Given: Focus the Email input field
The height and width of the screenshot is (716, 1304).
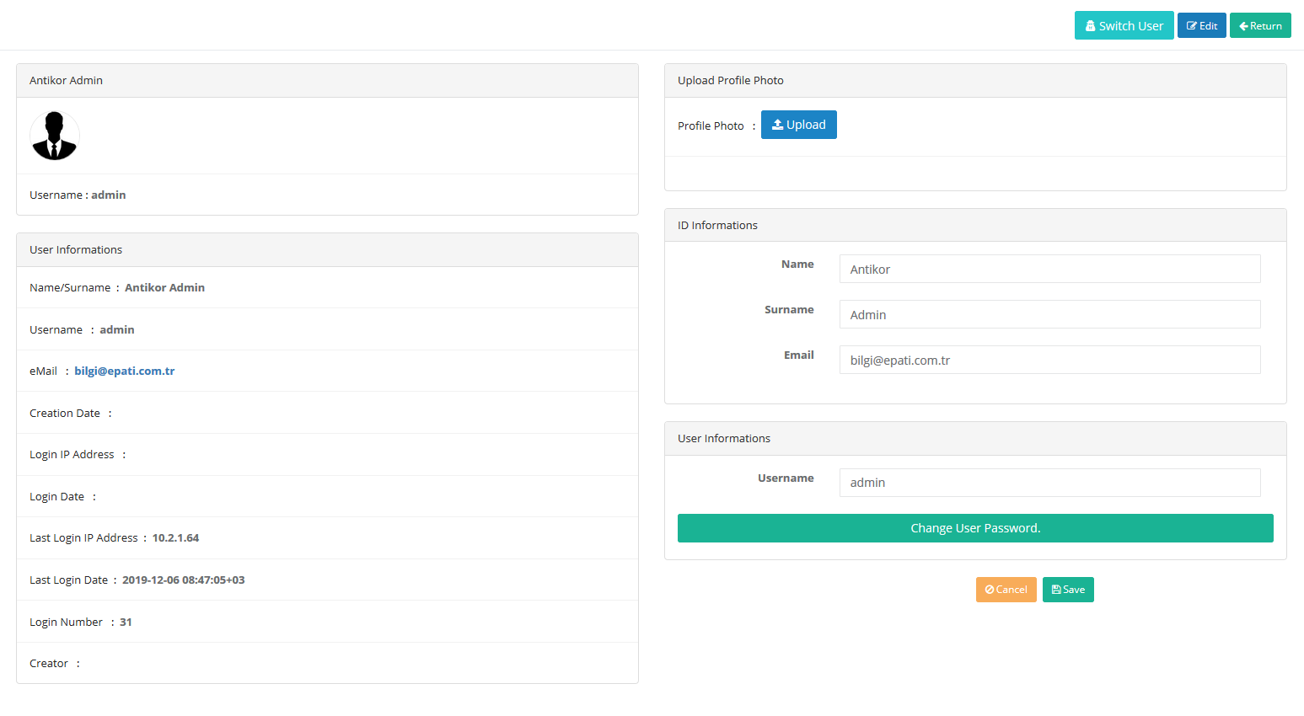Looking at the screenshot, I should (1049, 360).
